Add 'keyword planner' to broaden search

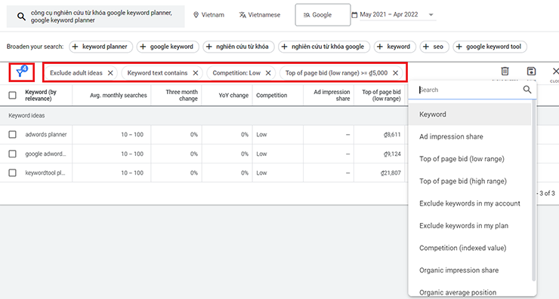pyautogui.click(x=101, y=47)
